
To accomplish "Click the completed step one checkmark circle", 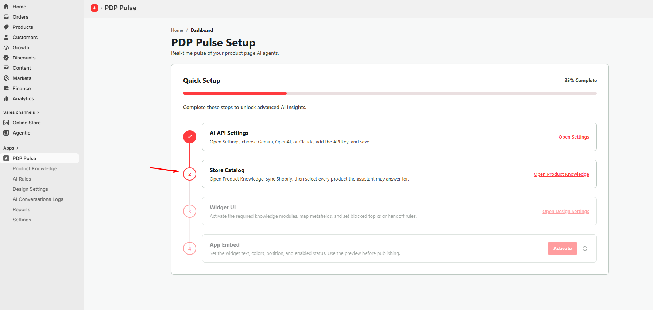I will coord(190,137).
